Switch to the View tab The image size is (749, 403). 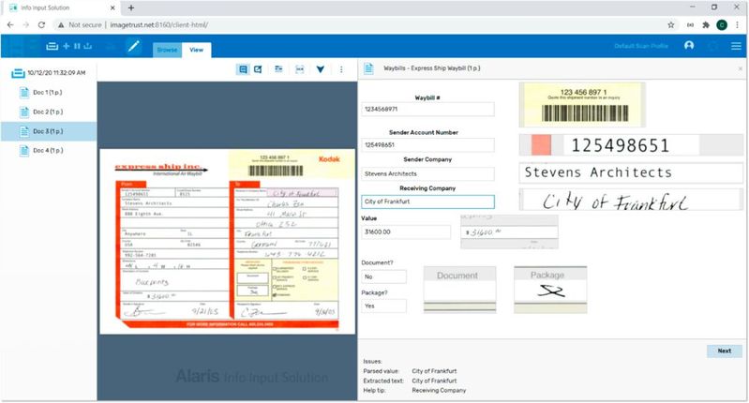pos(196,50)
